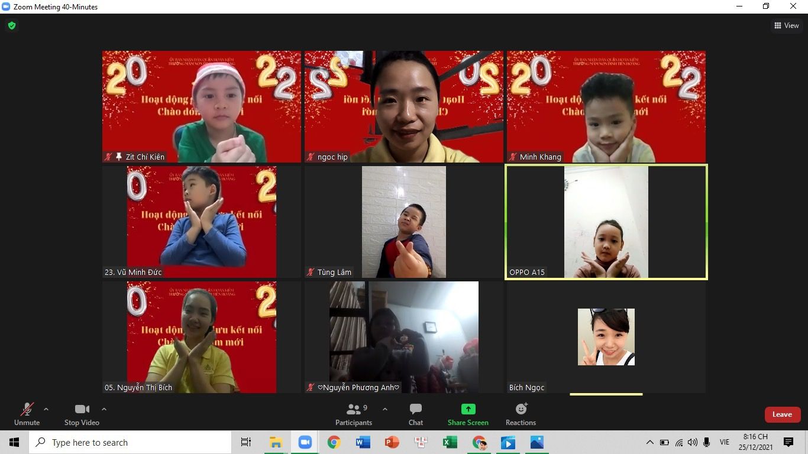Expand audio options arrow beside Unmute
808x454 pixels.
46,409
